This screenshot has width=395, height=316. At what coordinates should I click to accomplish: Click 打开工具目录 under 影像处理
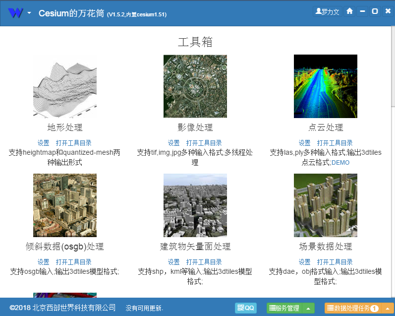pos(204,143)
